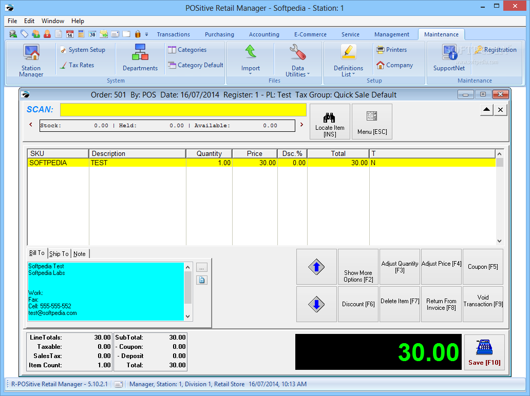Screen dimensions: 530x396
Task: Open Registration
Action: pyautogui.click(x=496, y=50)
